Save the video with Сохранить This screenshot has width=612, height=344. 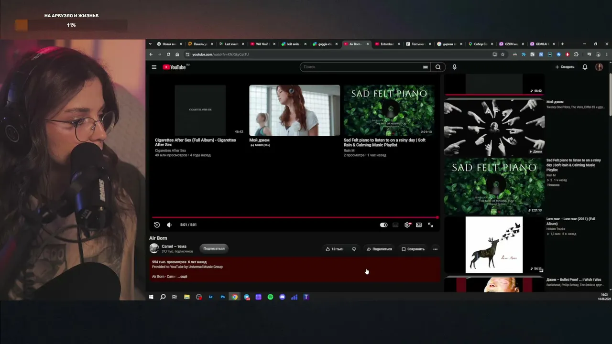point(413,249)
